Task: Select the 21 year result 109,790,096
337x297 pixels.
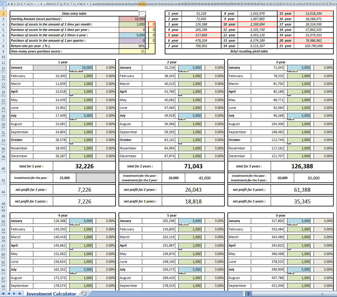Action: (313, 46)
